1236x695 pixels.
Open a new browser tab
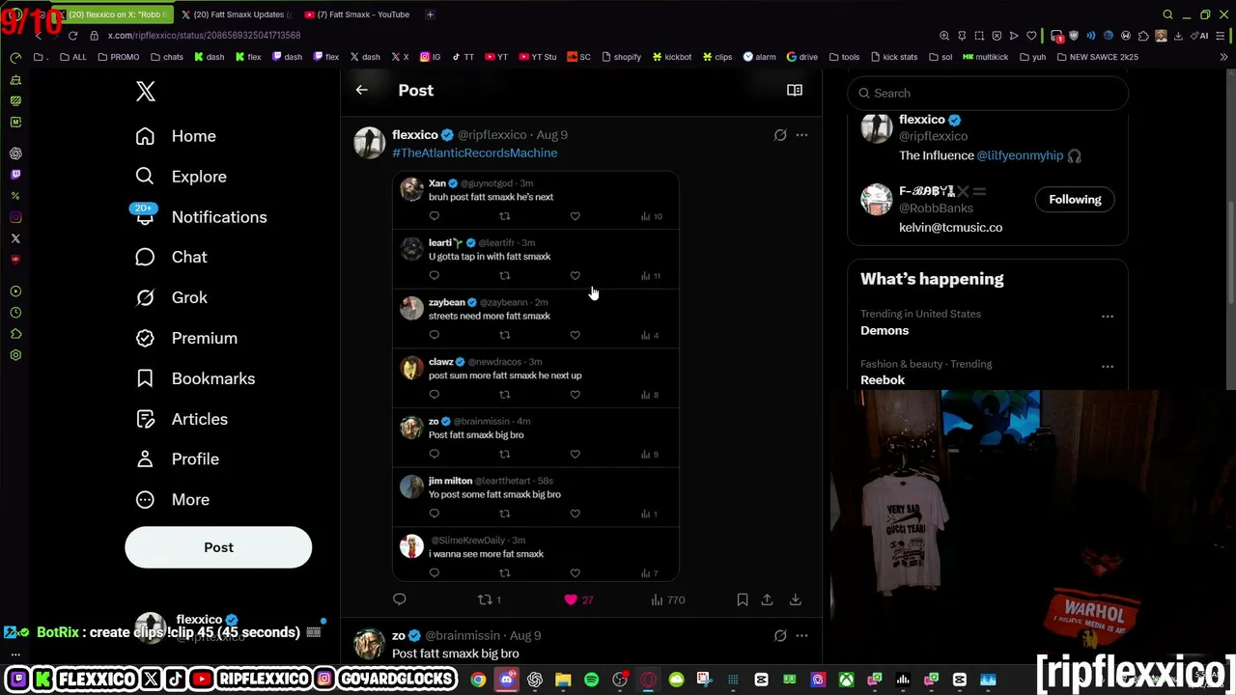pyautogui.click(x=430, y=14)
